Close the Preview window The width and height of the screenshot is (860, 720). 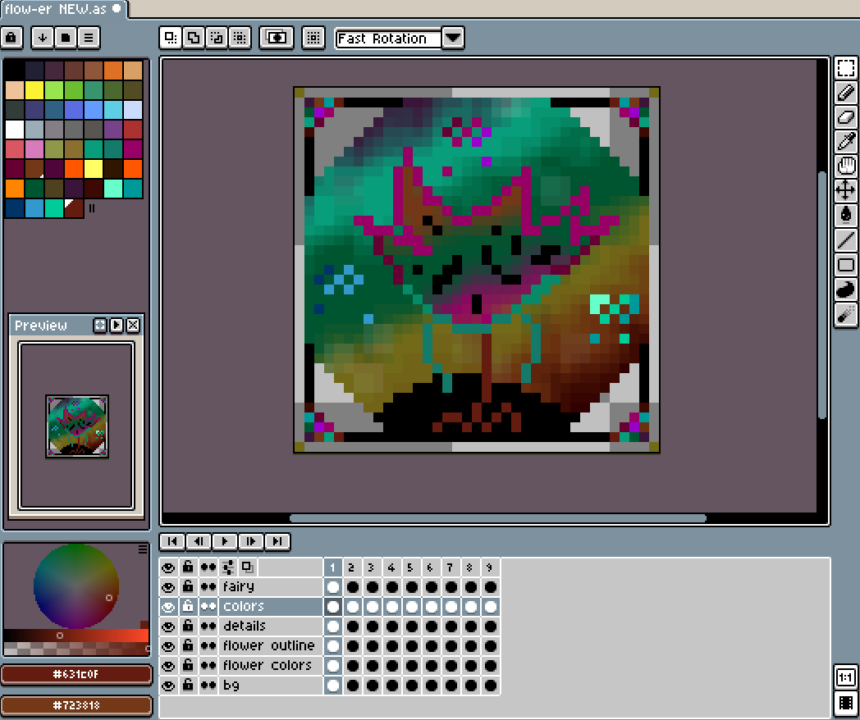[x=133, y=326]
